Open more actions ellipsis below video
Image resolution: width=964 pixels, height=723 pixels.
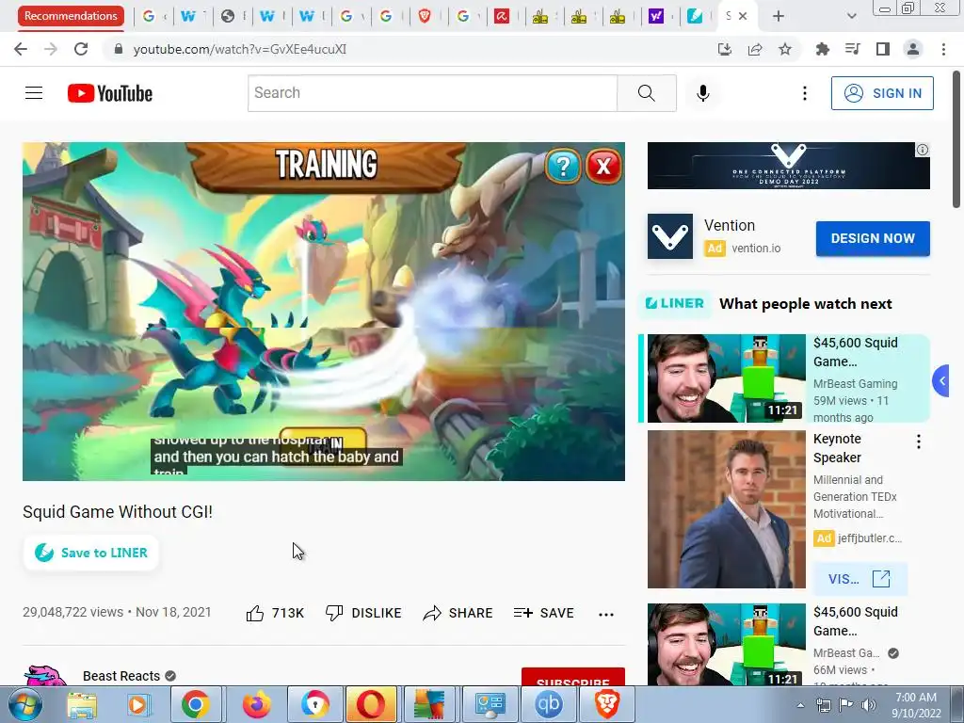pos(606,614)
